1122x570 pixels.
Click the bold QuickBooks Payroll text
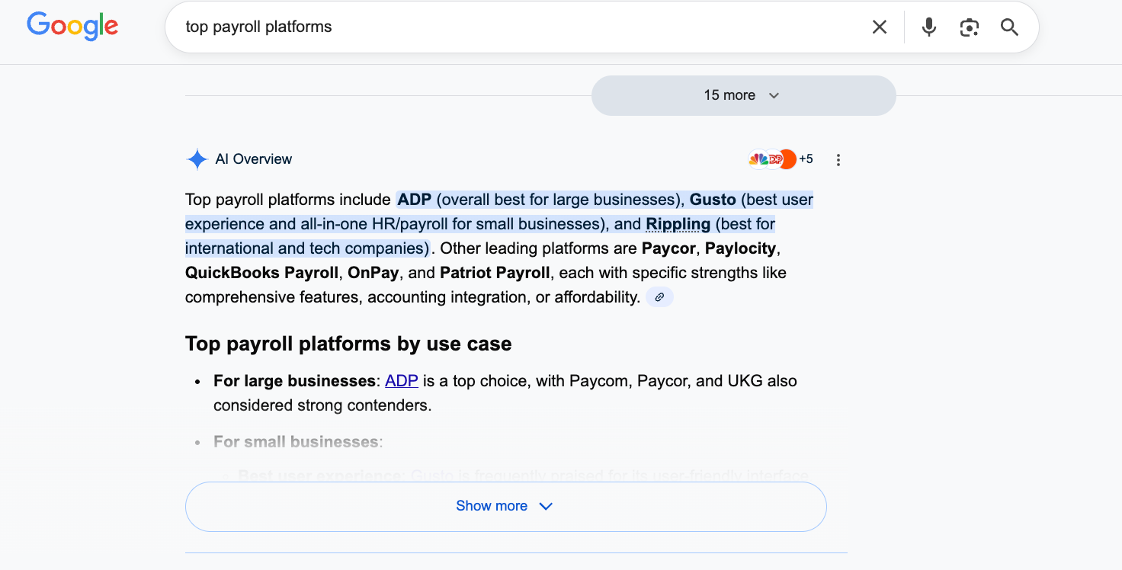point(262,273)
